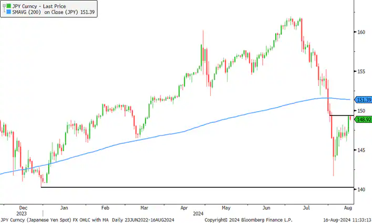This screenshot has height=223, width=372.
Task: Click the 155 y-axis label
Action: [x=361, y=71]
